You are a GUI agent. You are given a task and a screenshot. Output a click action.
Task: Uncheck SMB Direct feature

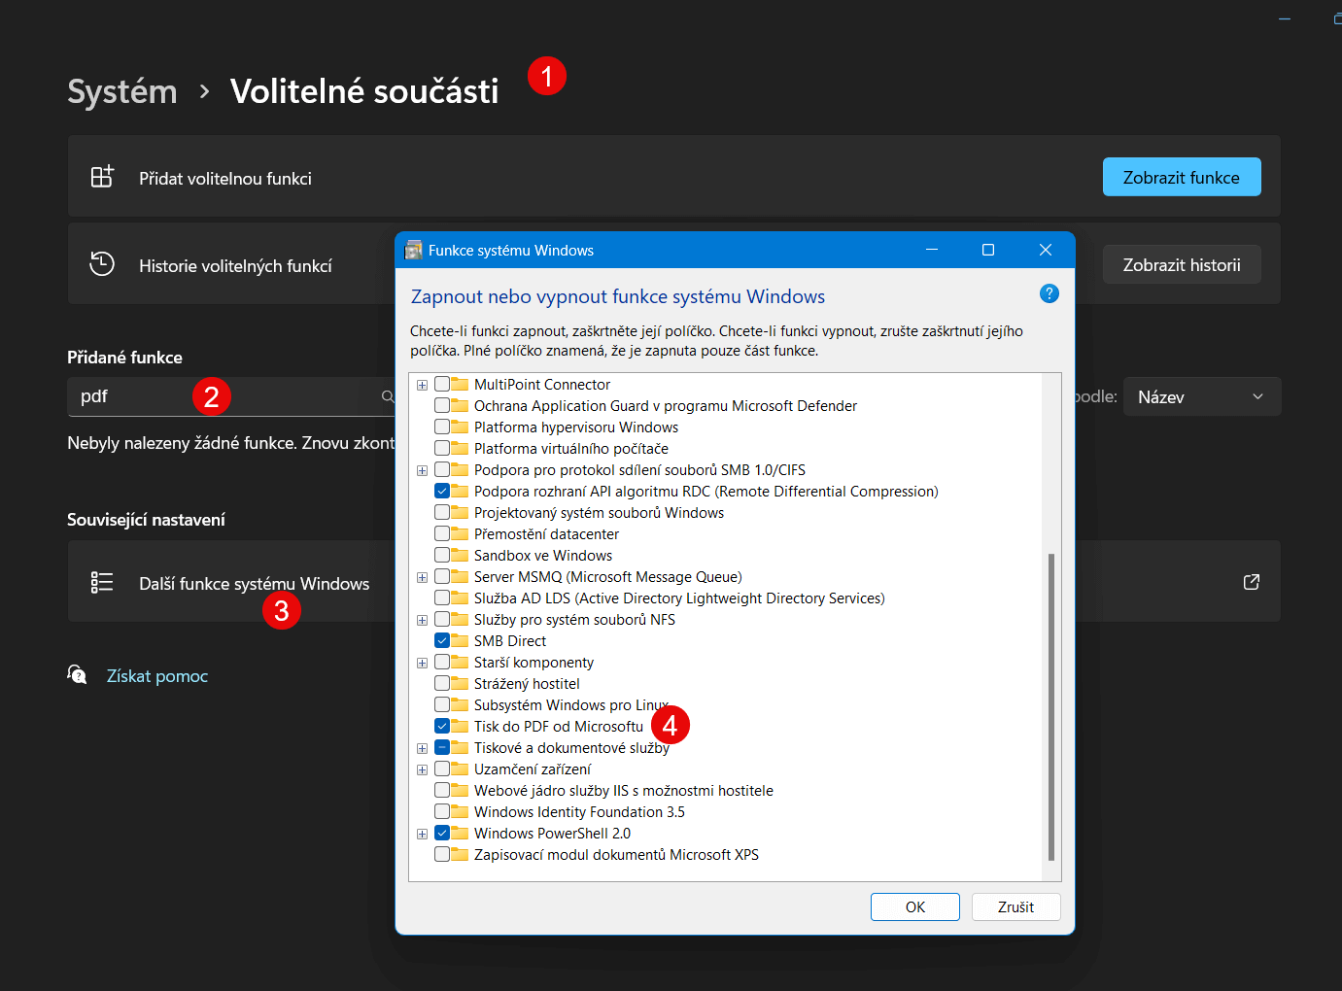[x=442, y=640]
